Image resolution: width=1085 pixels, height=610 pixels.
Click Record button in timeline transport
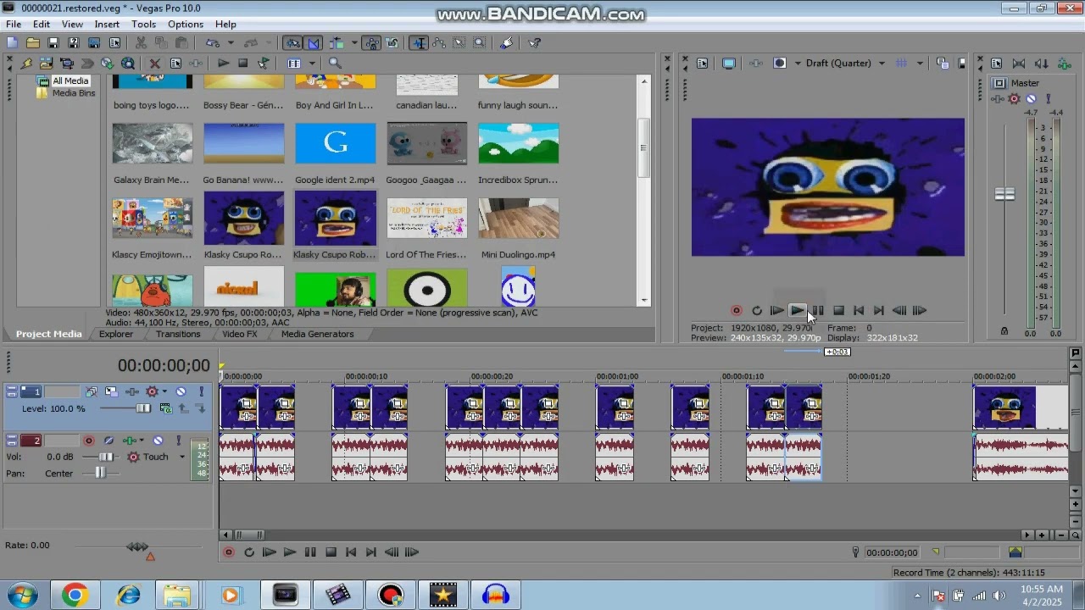pos(228,552)
